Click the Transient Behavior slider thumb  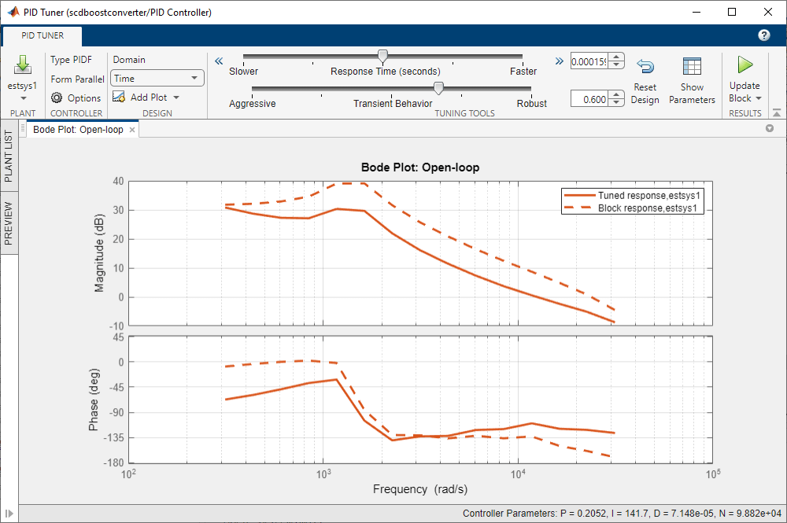tap(438, 88)
